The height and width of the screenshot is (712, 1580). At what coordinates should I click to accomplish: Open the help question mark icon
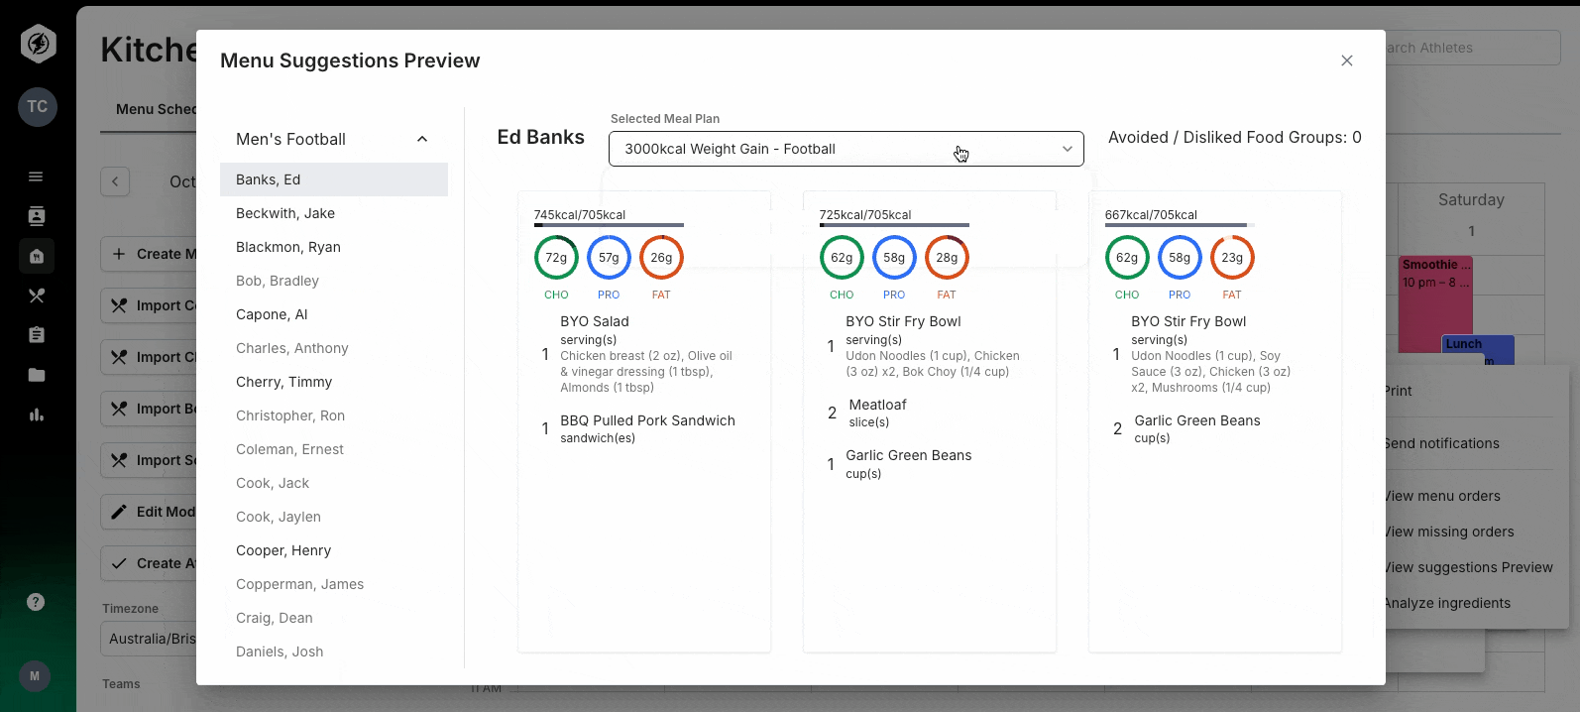point(36,602)
